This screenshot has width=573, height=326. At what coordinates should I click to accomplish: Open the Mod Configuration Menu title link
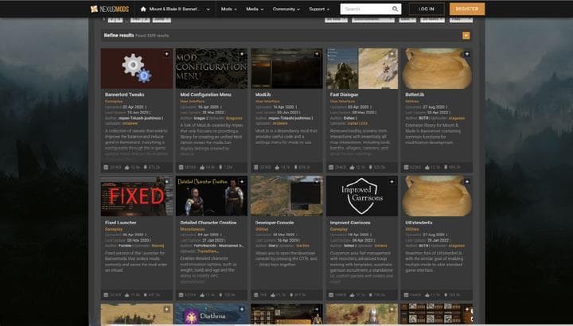[205, 95]
